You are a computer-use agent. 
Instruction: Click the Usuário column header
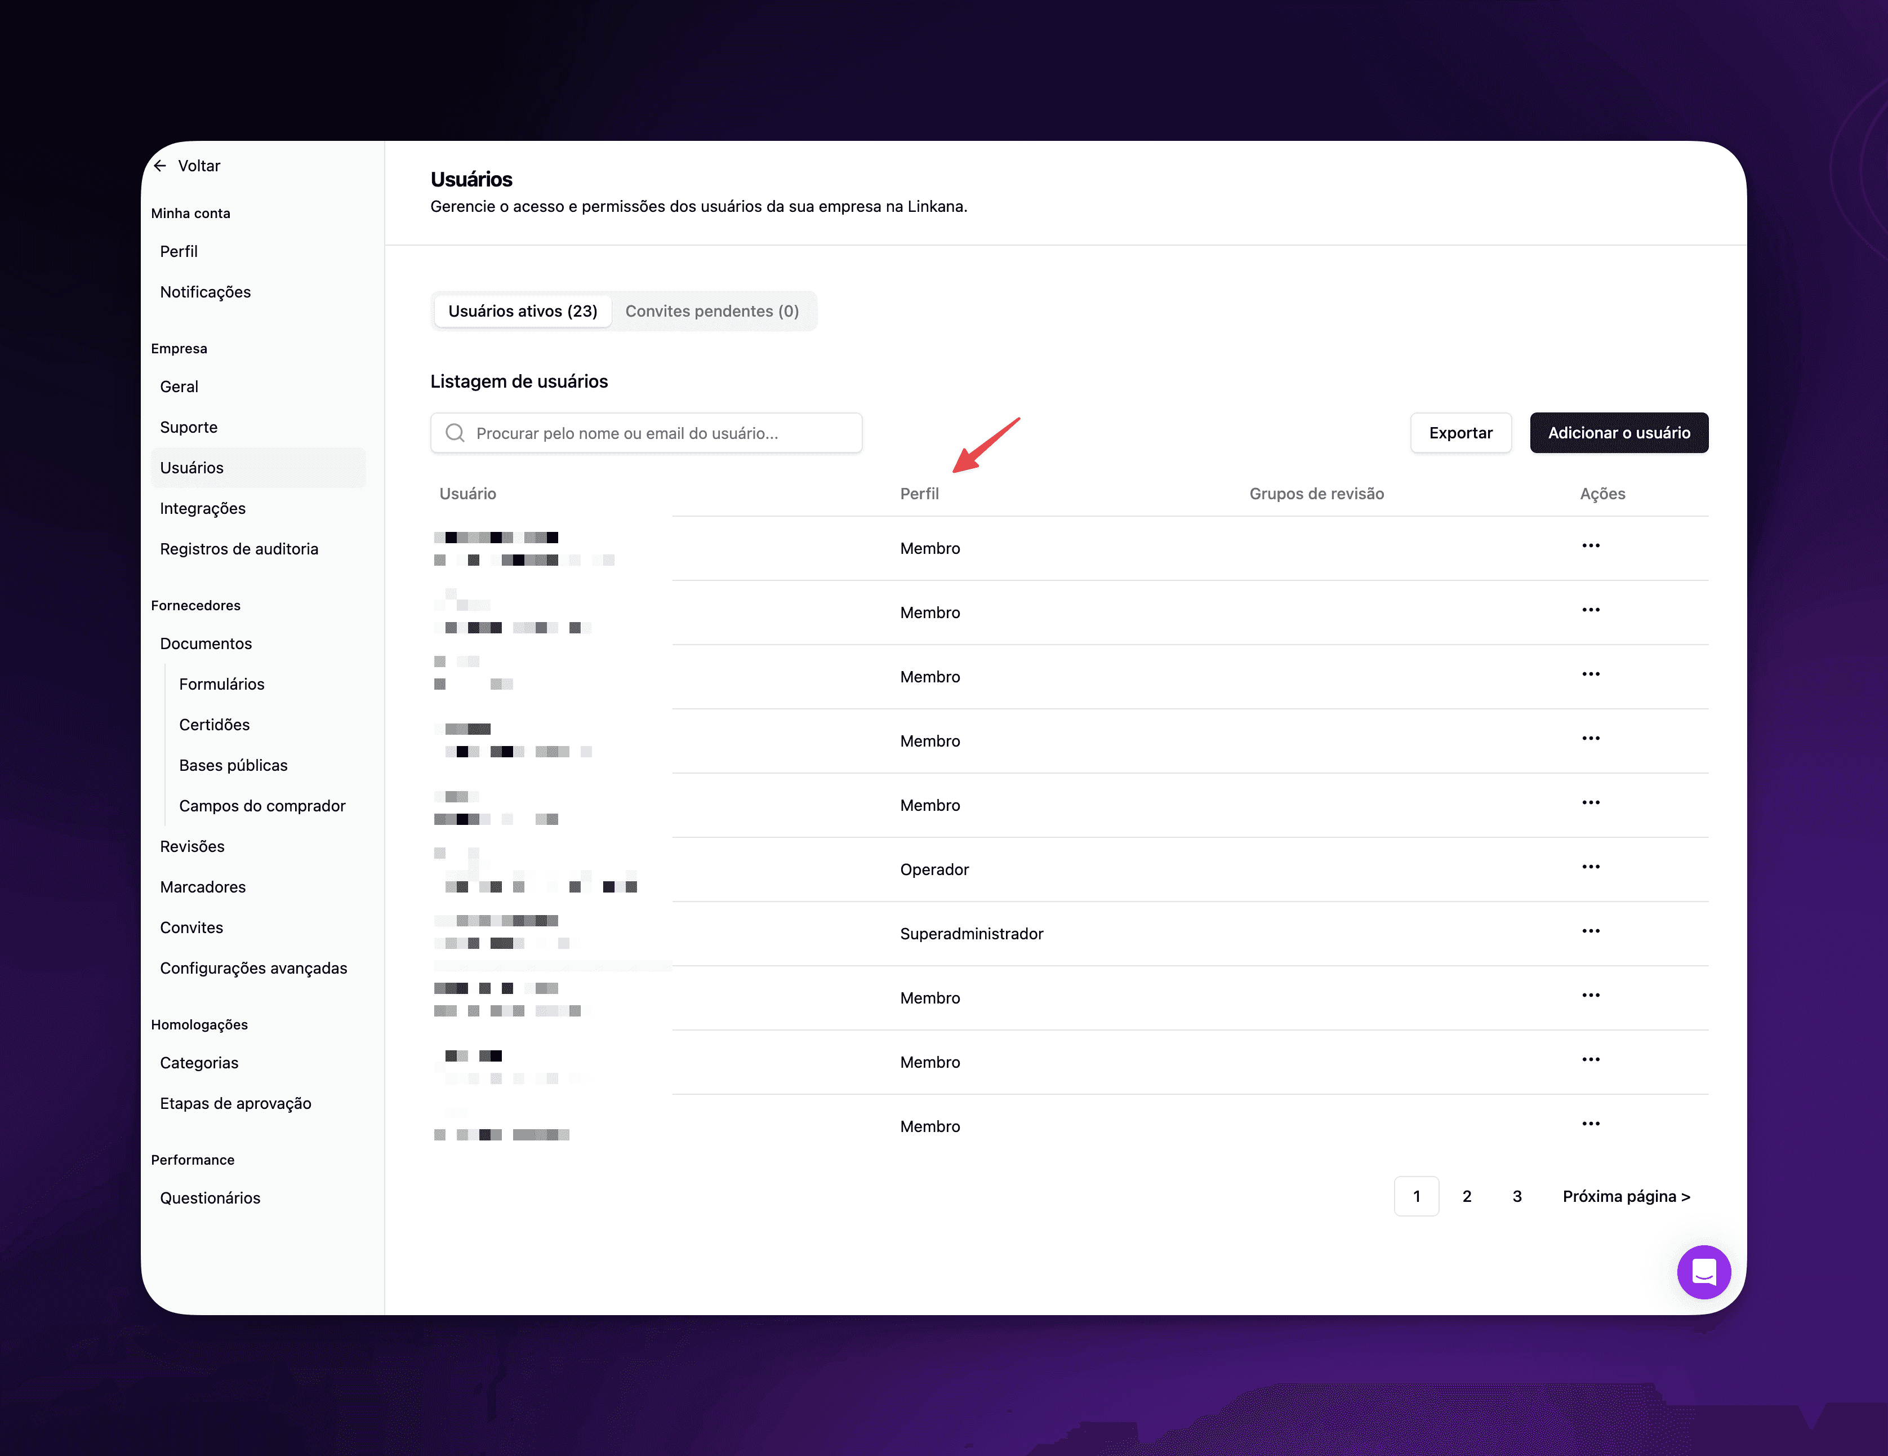click(467, 494)
